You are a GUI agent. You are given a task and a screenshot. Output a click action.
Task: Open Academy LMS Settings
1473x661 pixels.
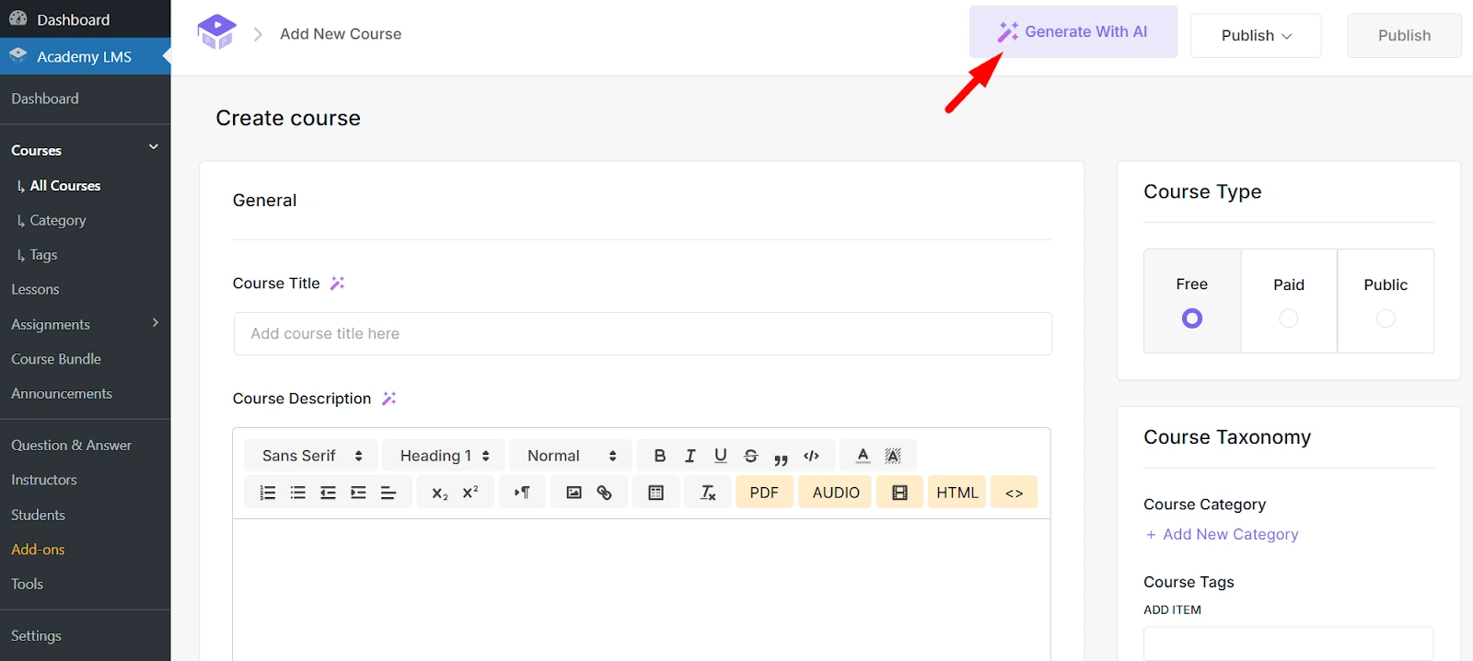pyautogui.click(x=36, y=635)
